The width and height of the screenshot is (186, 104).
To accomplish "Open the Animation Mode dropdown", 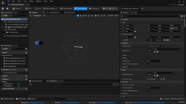I will coord(154,46).
